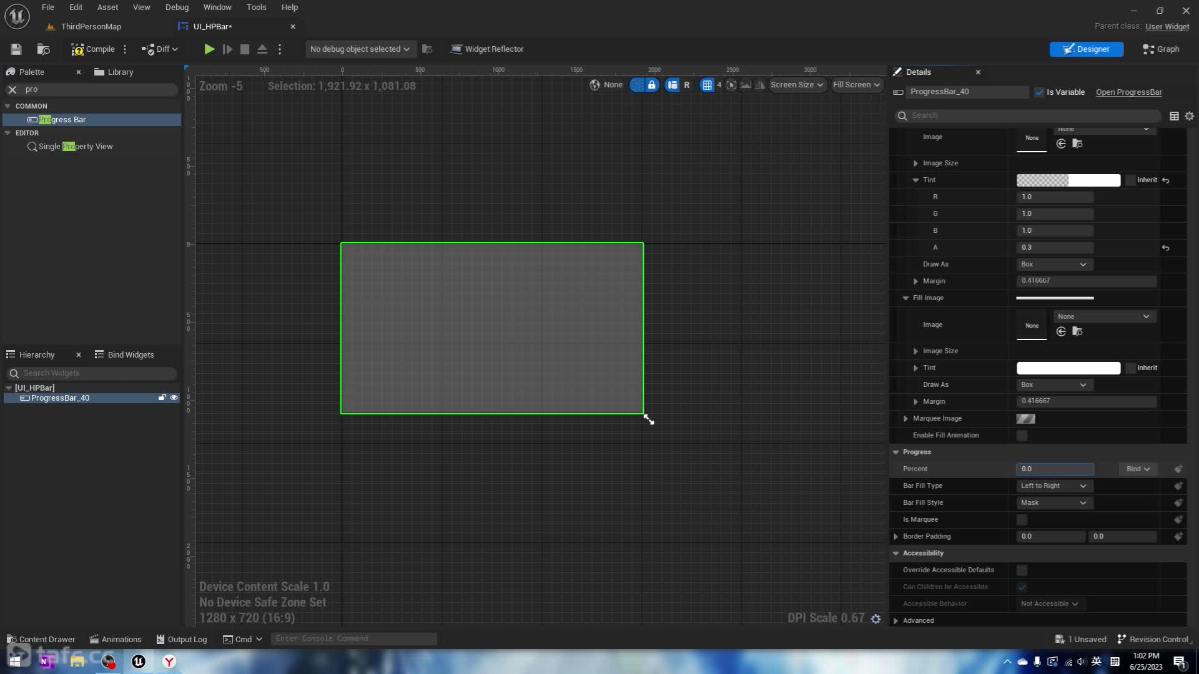The image size is (1199, 674).
Task: Switch to the ThirdPersonMap tab
Action: click(91, 26)
